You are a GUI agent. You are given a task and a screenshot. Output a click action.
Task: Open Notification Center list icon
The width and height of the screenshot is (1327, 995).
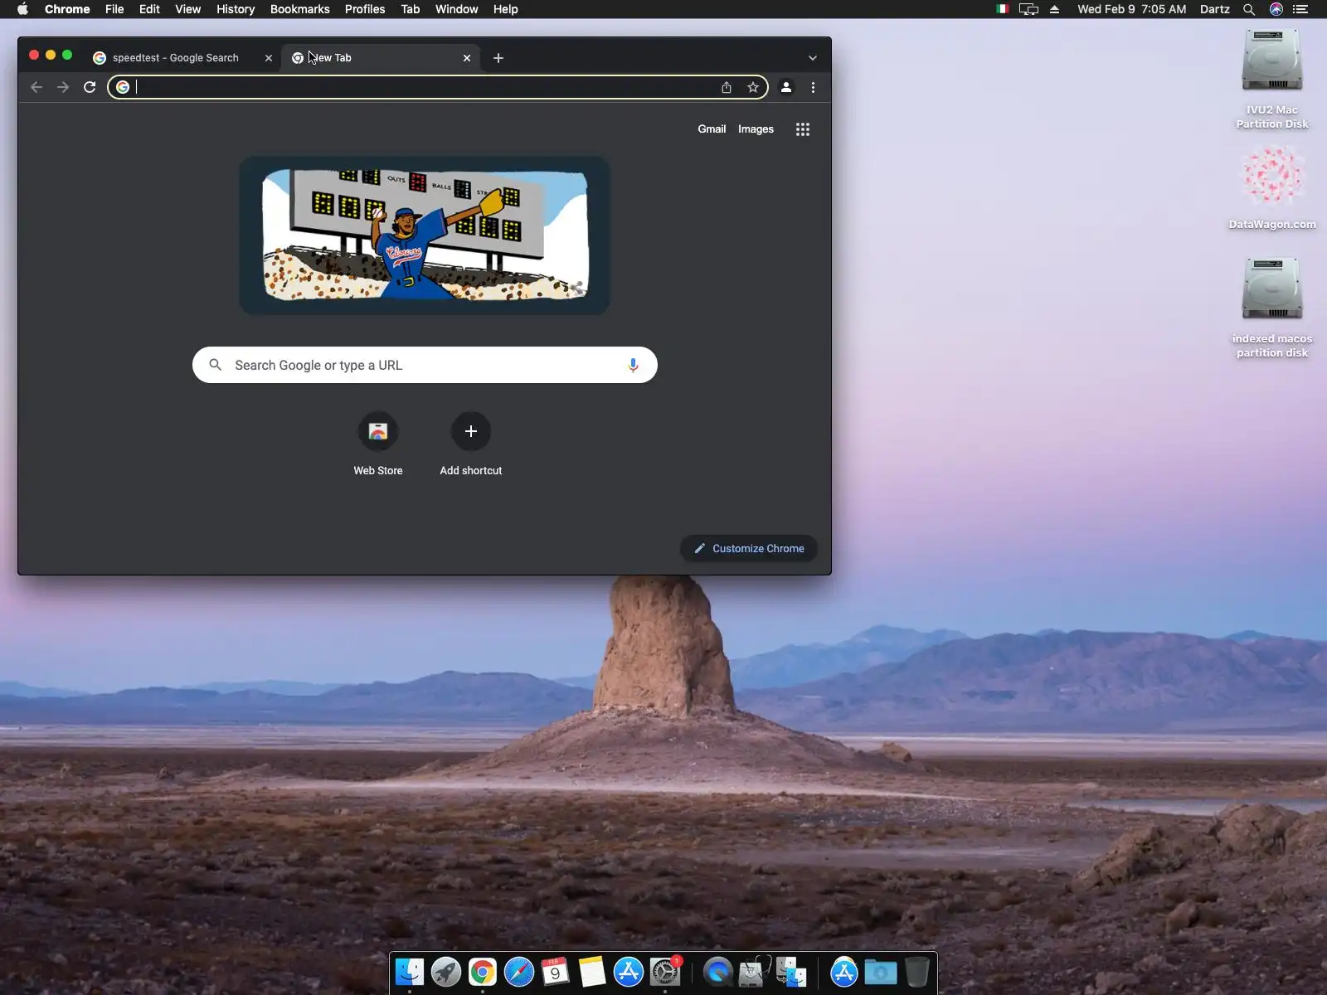click(x=1300, y=9)
